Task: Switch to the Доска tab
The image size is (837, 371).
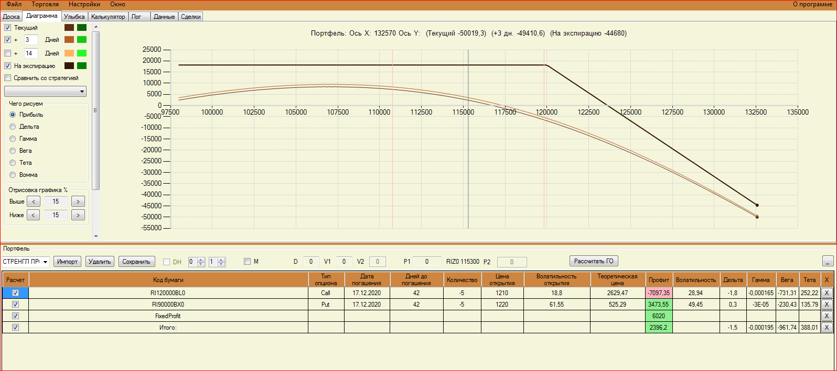Action: 11,17
